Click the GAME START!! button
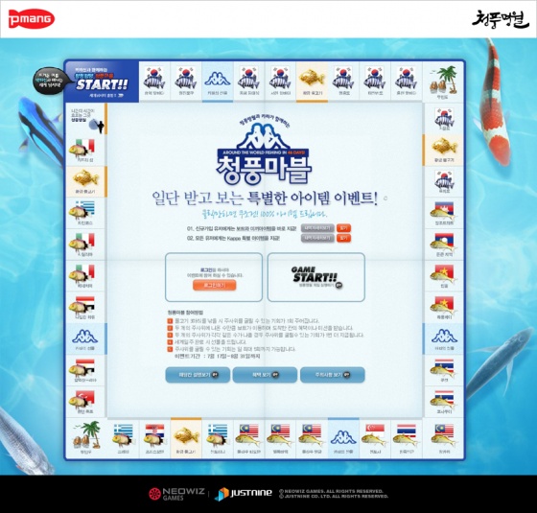The height and width of the screenshot is (513, 537). click(315, 277)
